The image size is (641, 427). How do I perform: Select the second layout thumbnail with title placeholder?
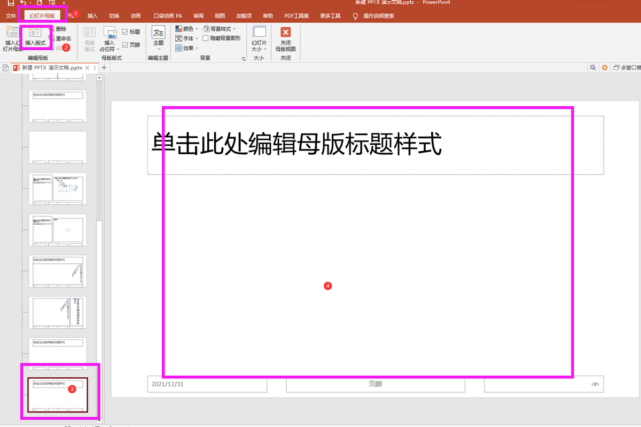pyautogui.click(x=58, y=106)
